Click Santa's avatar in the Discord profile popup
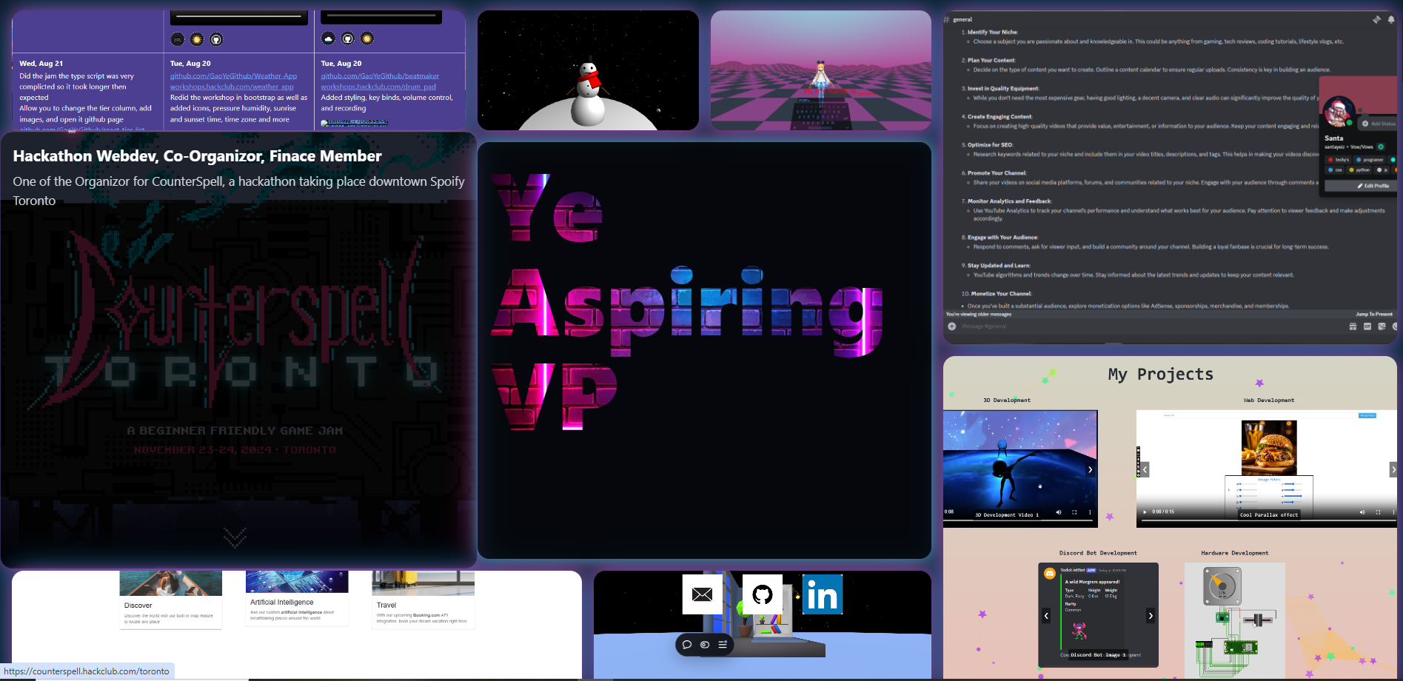This screenshot has height=681, width=1403. (1338, 113)
